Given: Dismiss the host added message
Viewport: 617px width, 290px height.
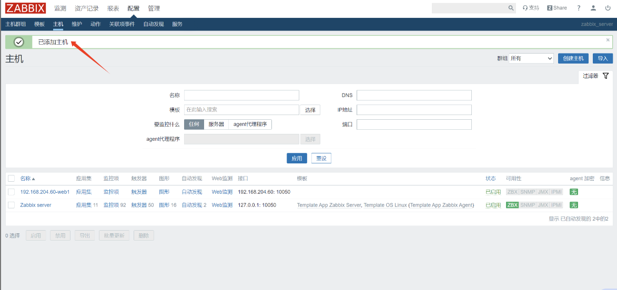Looking at the screenshot, I should click(x=608, y=40).
